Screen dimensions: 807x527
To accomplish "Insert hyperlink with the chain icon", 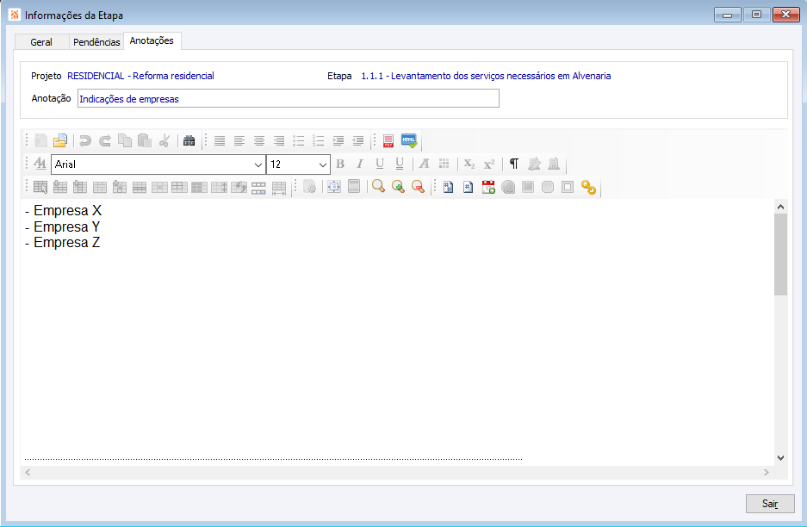I will [x=588, y=187].
